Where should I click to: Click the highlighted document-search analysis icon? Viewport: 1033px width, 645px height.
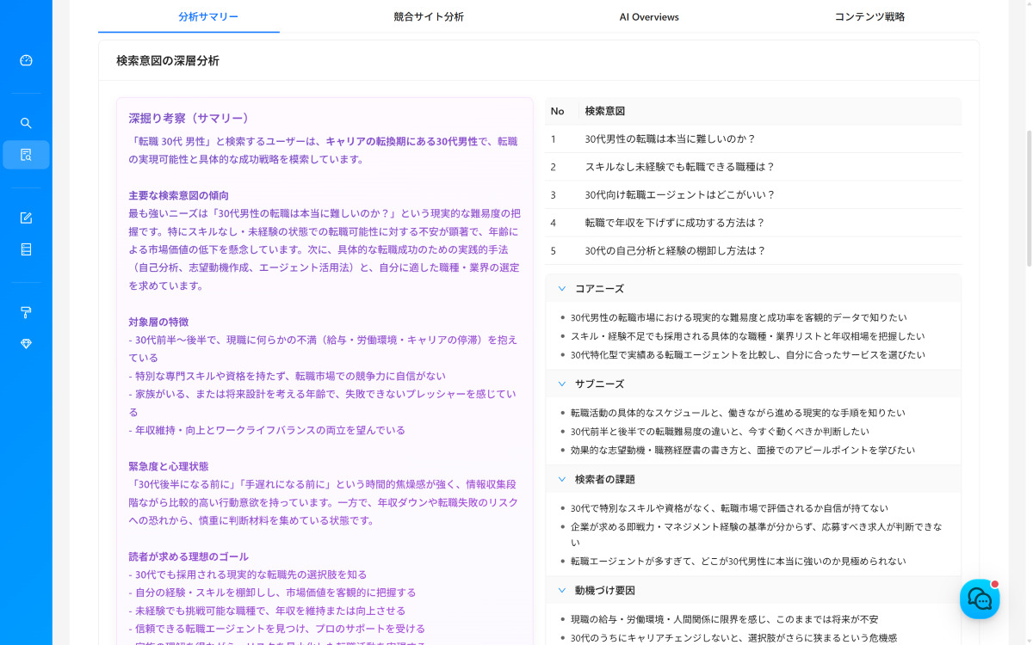tap(26, 155)
